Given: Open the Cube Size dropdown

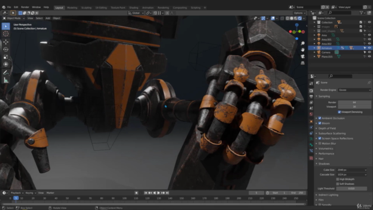Looking at the screenshot, I should pyautogui.click(x=351, y=170).
